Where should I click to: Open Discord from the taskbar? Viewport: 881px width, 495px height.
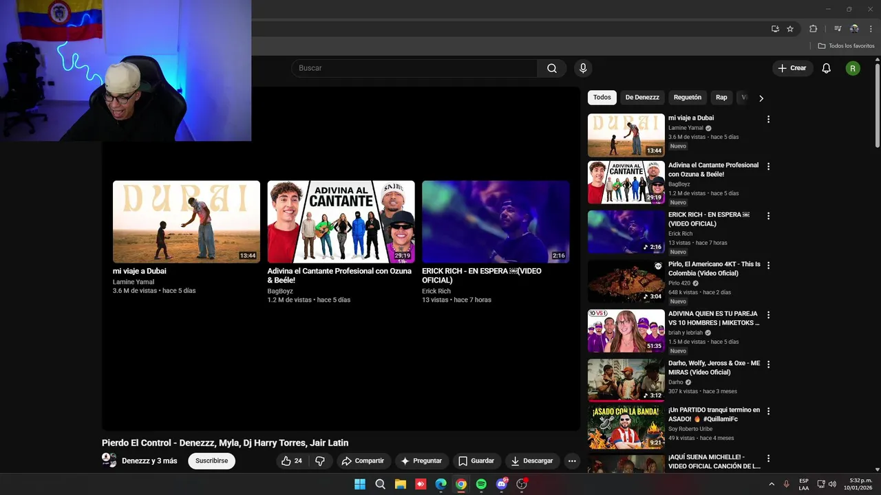(502, 484)
